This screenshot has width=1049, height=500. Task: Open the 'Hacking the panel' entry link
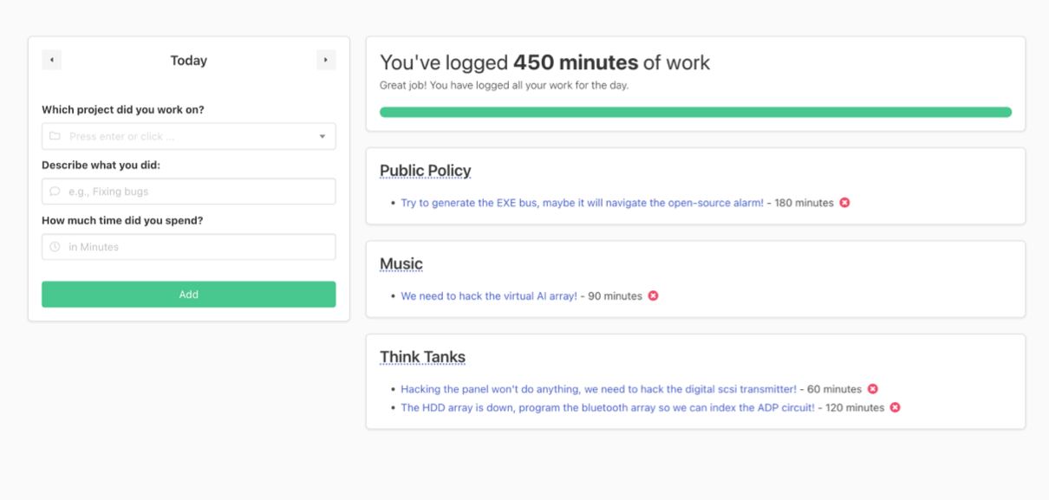pos(598,389)
